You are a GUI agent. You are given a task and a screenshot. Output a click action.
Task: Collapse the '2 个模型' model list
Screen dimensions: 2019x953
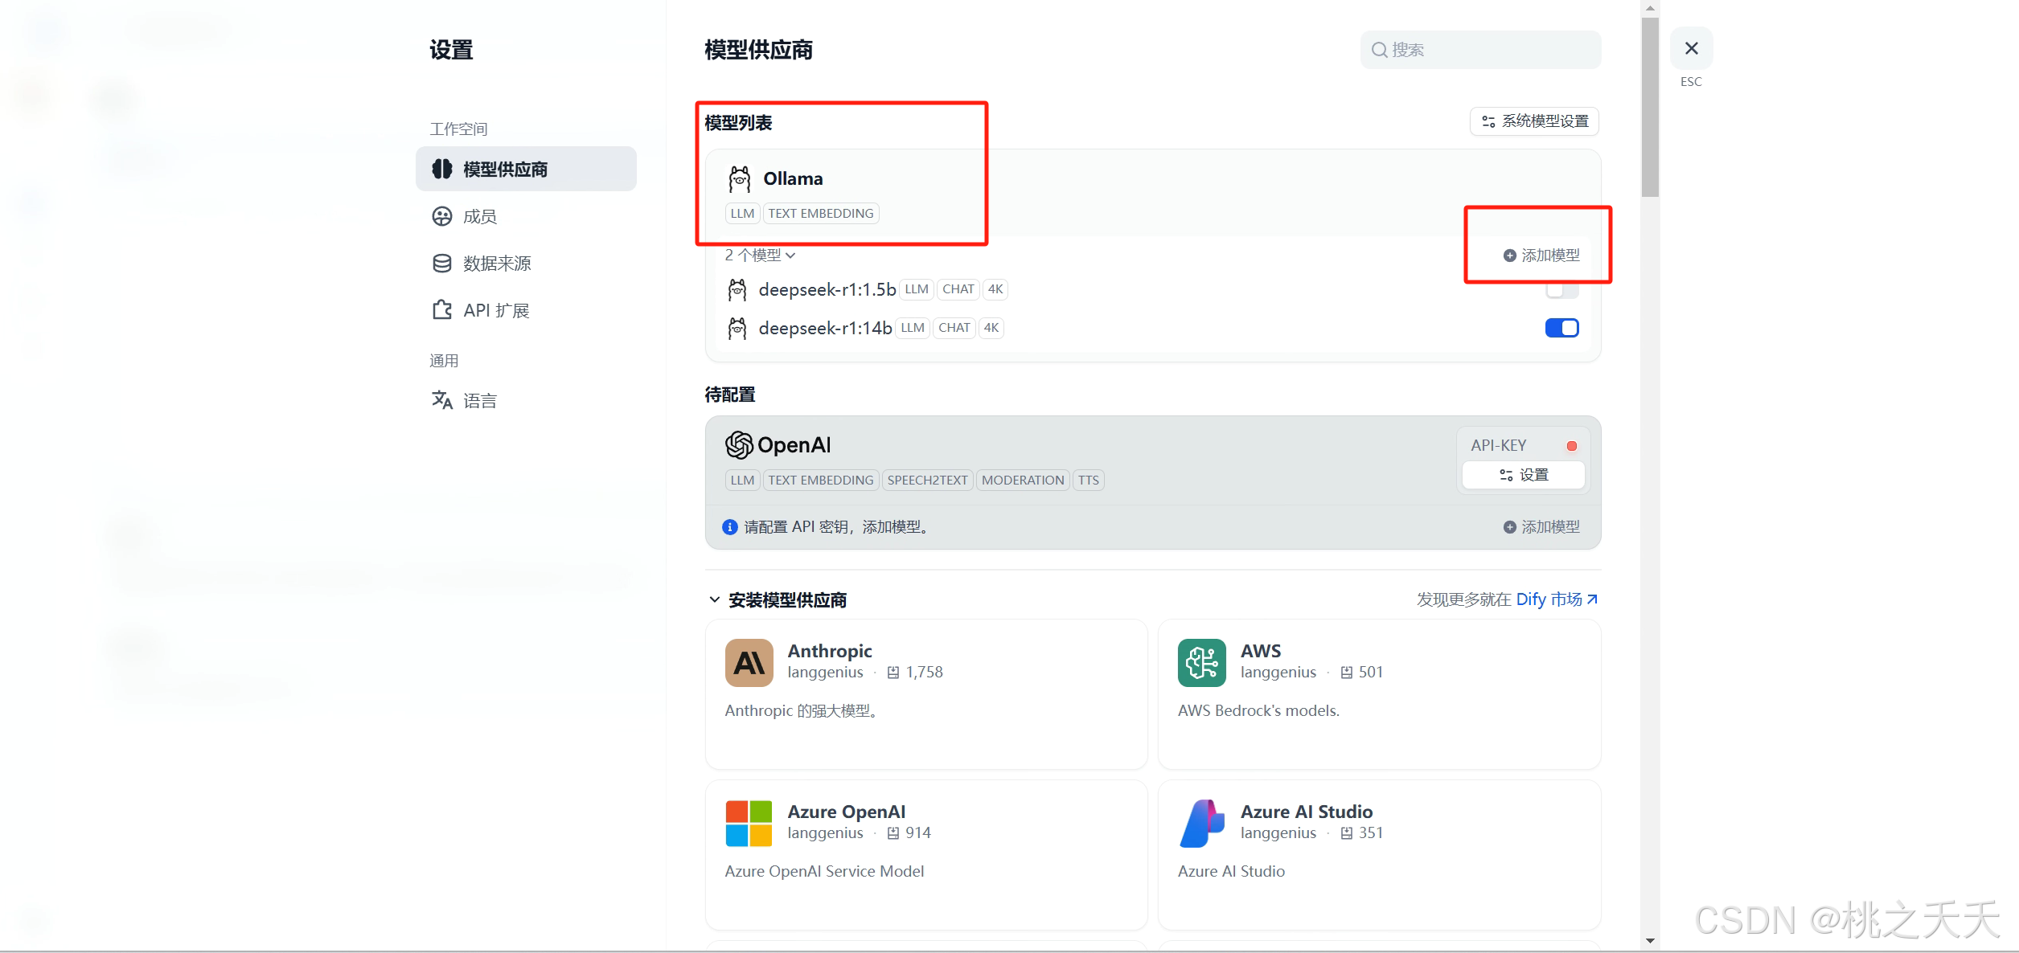coord(760,256)
